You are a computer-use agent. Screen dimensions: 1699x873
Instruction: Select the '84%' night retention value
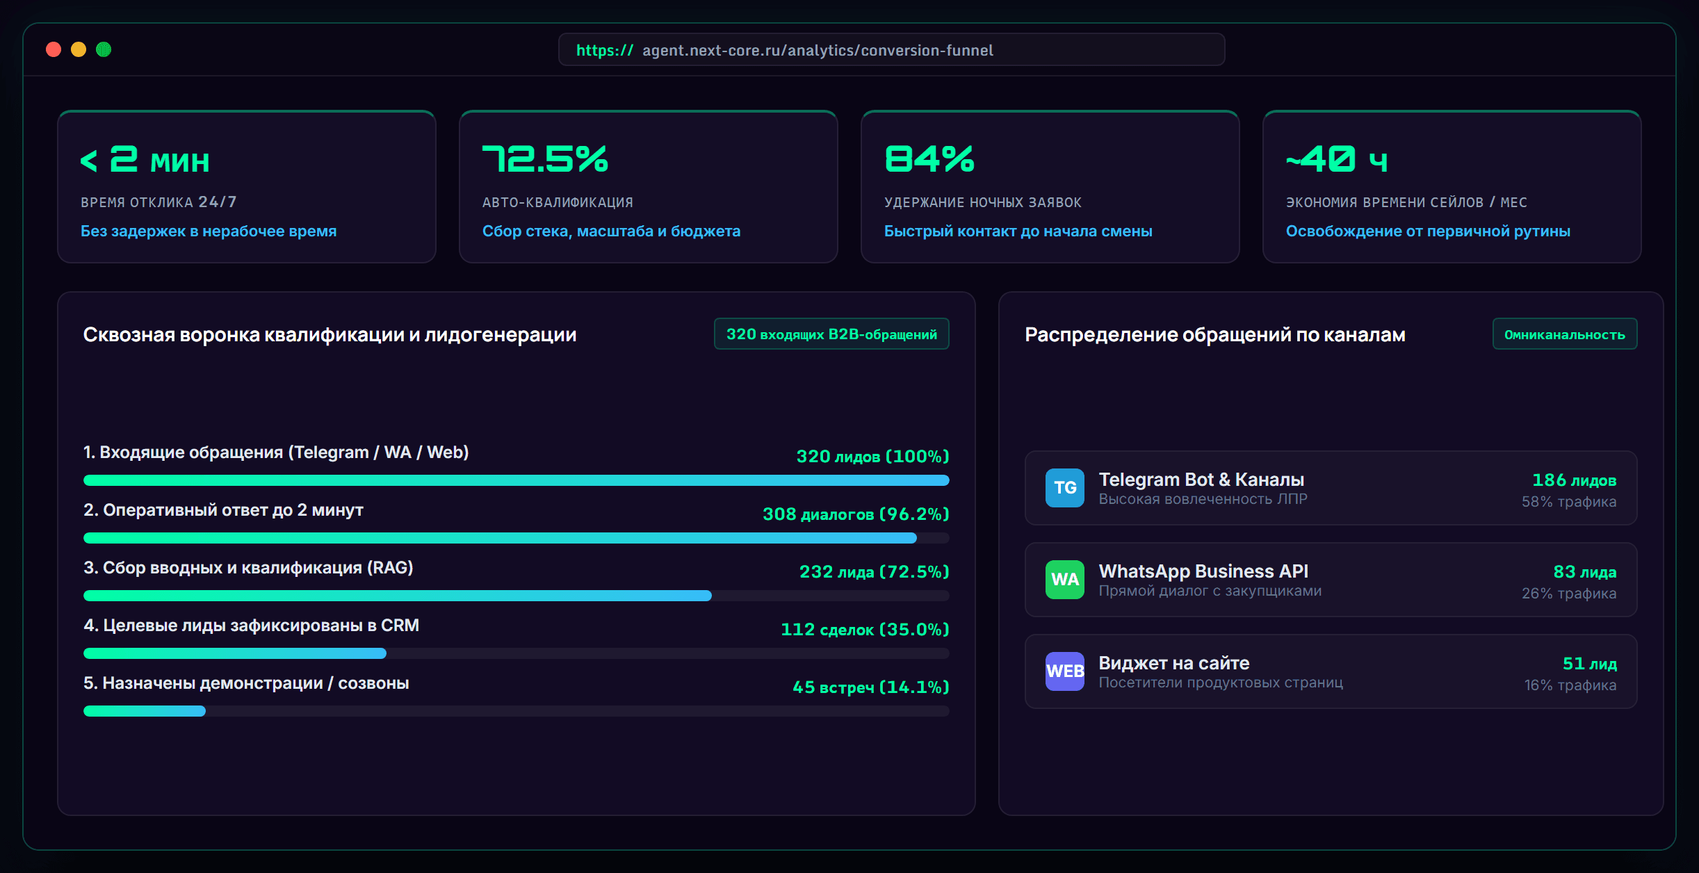tap(929, 159)
